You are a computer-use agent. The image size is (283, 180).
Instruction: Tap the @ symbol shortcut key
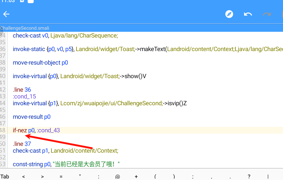pyautogui.click(x=117, y=177)
